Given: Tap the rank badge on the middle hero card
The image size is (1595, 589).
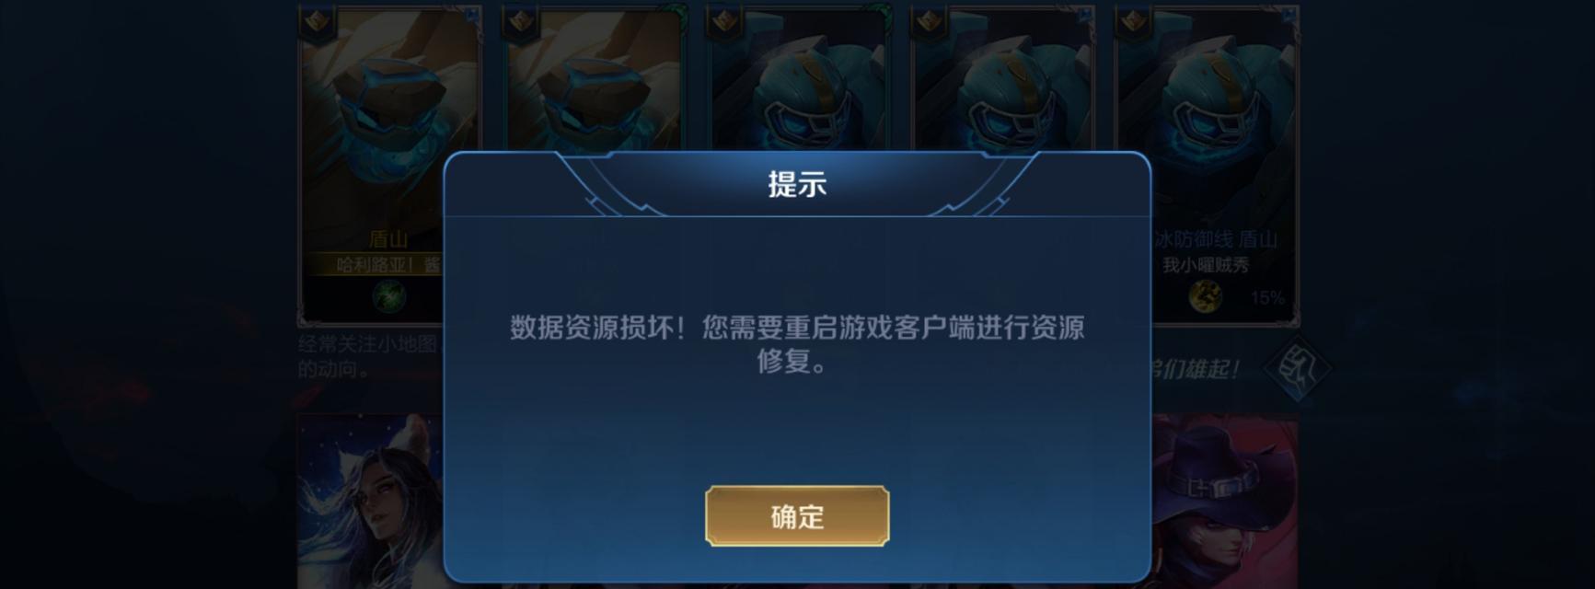Looking at the screenshot, I should (x=723, y=24).
